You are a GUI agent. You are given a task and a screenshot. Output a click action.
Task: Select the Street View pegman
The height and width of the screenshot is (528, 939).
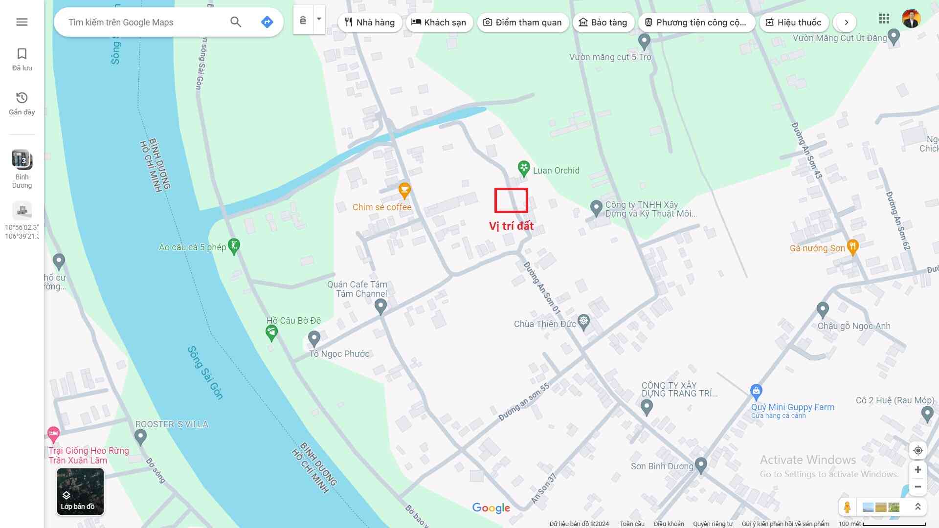[847, 507]
